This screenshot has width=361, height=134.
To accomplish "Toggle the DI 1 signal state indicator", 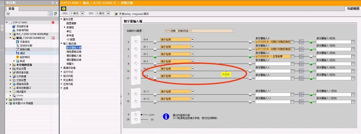I will (x=155, y=49).
